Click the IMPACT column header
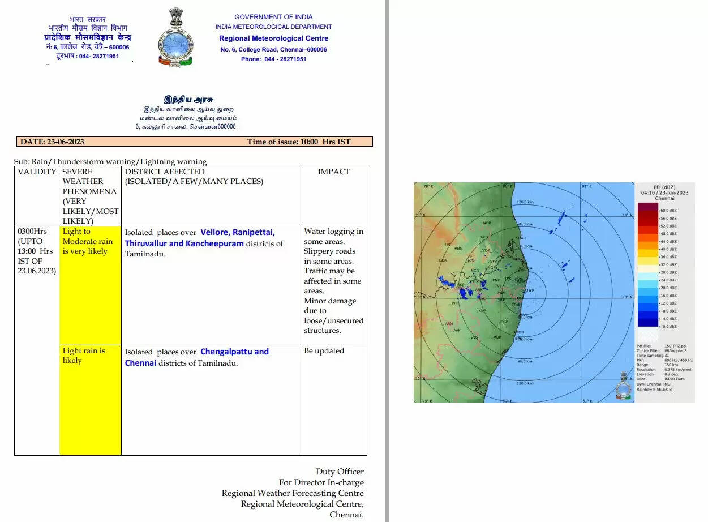 (333, 172)
